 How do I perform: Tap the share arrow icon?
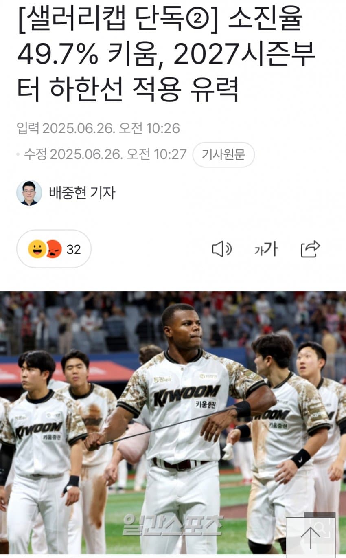point(310,249)
